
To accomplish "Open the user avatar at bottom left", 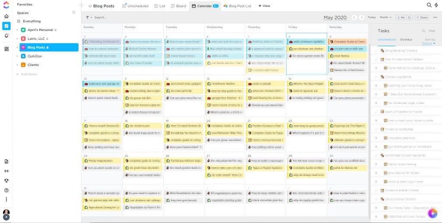I will (x=6, y=214).
